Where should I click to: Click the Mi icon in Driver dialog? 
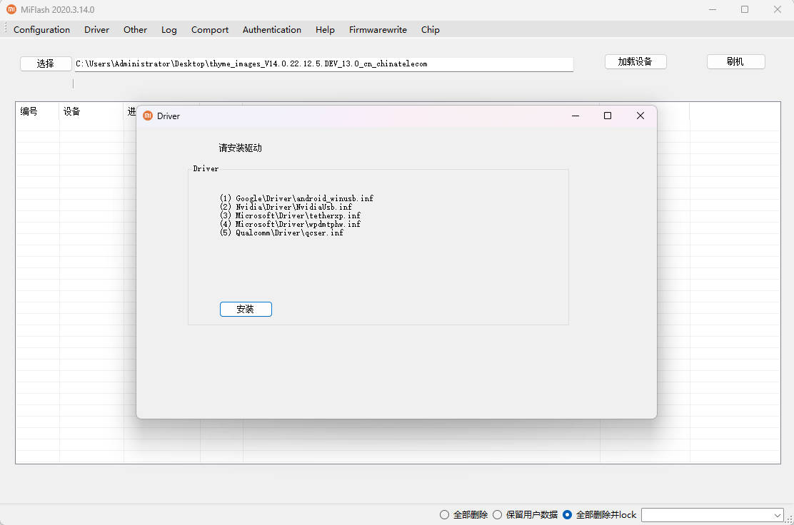(148, 116)
